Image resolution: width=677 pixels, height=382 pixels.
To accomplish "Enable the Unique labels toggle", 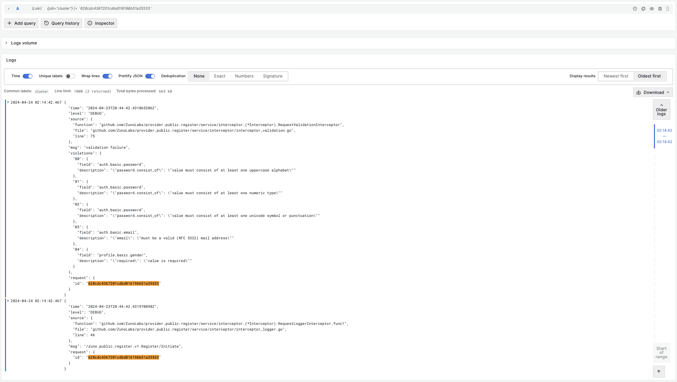I will coord(70,76).
